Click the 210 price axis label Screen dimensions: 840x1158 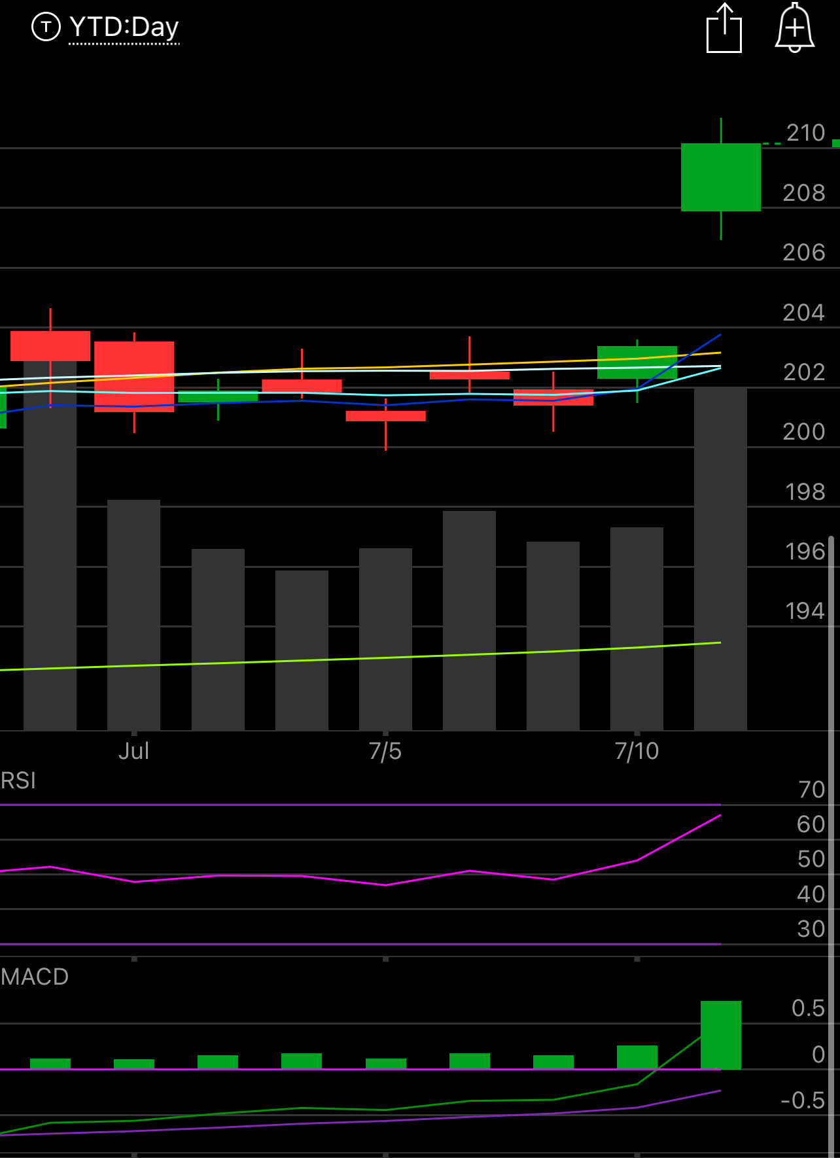[805, 133]
